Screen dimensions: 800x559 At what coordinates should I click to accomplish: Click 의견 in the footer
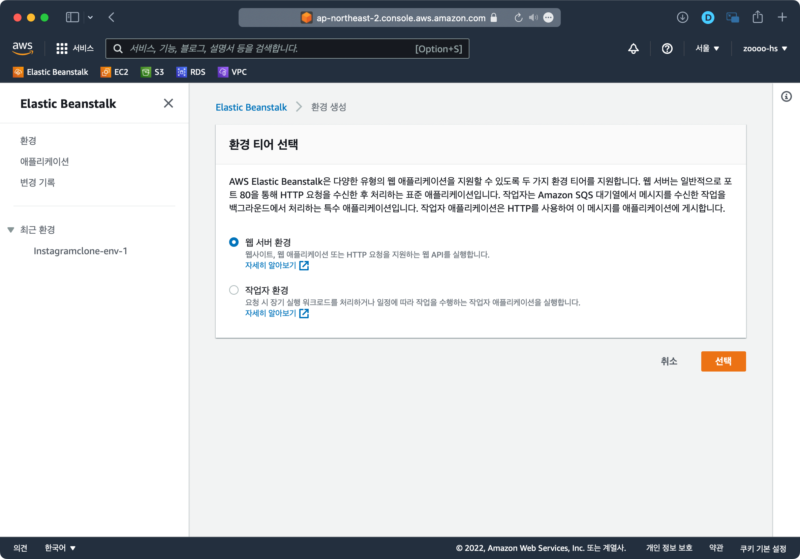point(21,548)
